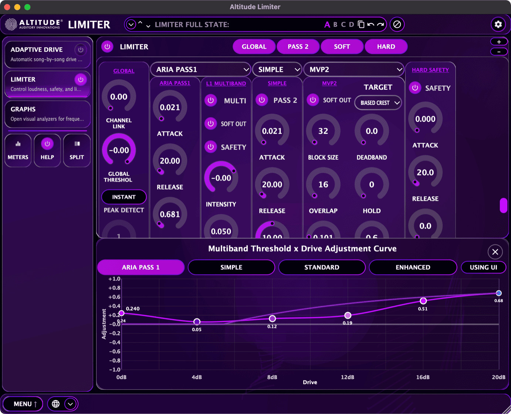Click the ARIA PASS1 section link

point(175,83)
